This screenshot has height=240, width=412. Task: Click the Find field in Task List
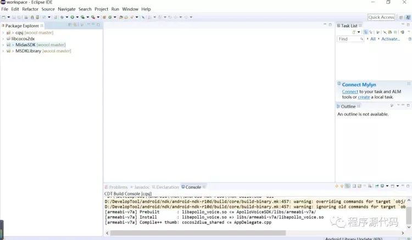tap(350, 39)
